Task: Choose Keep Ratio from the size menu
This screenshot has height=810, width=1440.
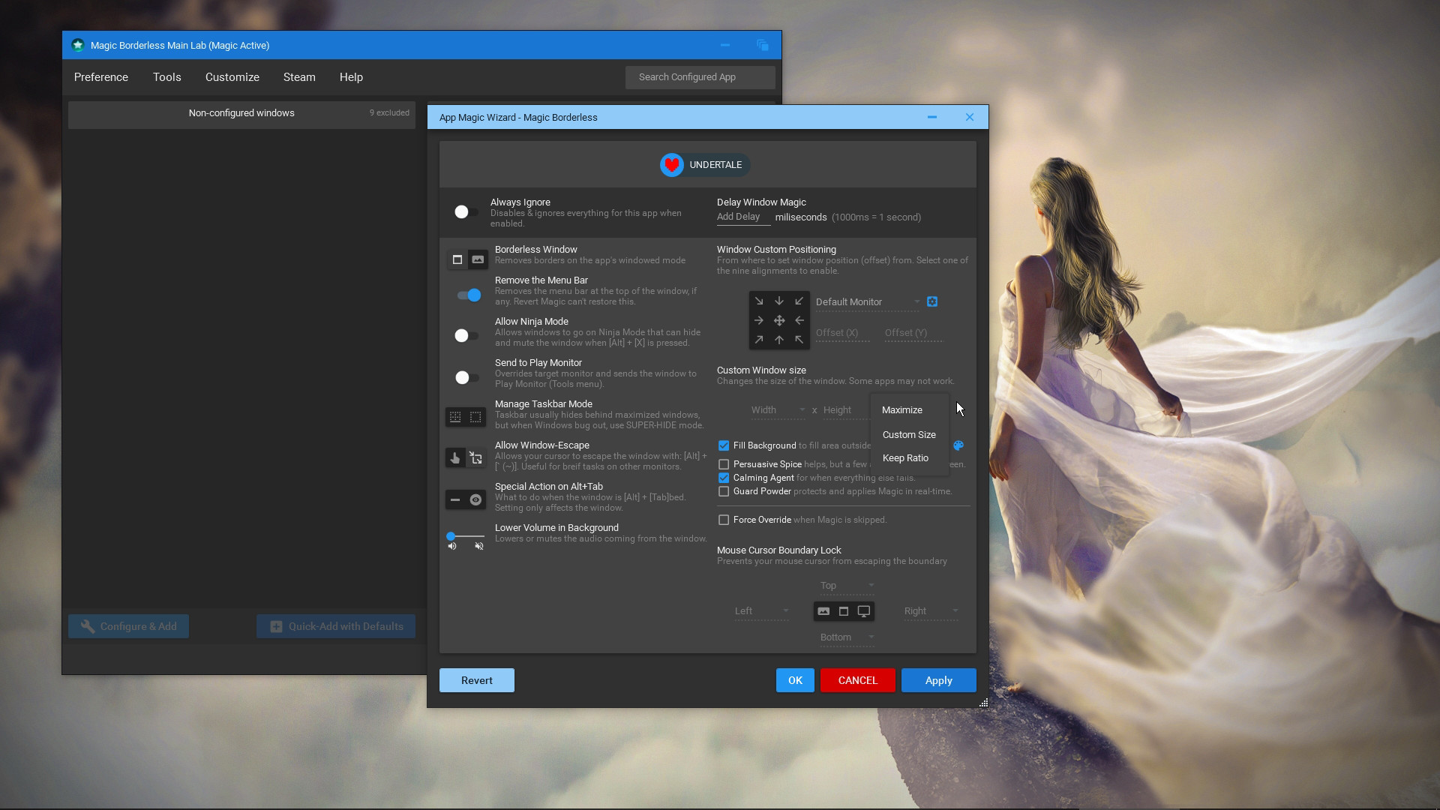Action: 904,457
